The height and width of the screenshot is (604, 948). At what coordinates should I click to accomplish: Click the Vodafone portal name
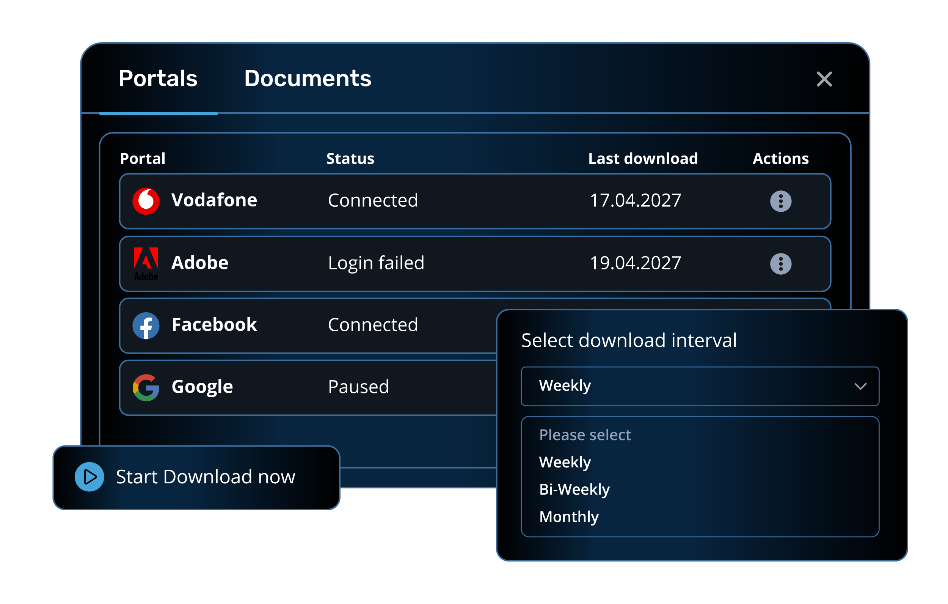214,200
